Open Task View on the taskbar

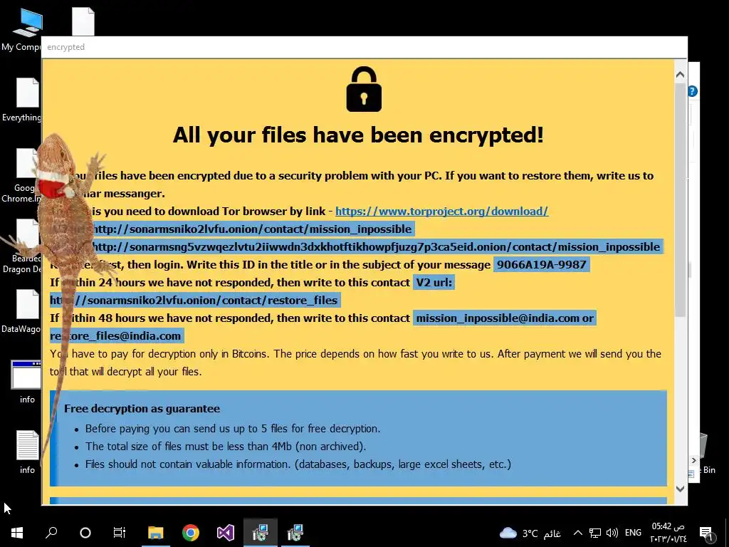click(x=120, y=533)
